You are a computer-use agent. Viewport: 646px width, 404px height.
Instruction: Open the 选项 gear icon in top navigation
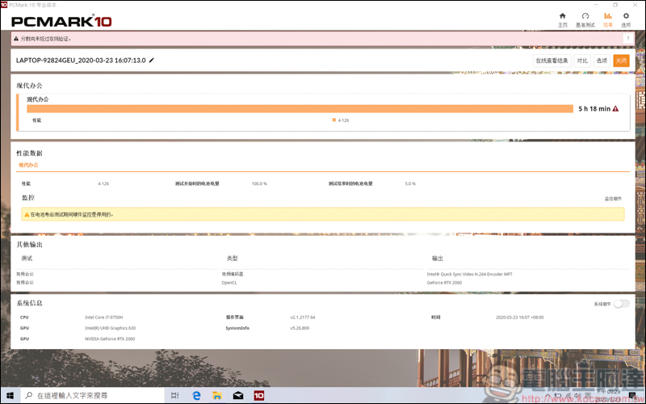626,19
